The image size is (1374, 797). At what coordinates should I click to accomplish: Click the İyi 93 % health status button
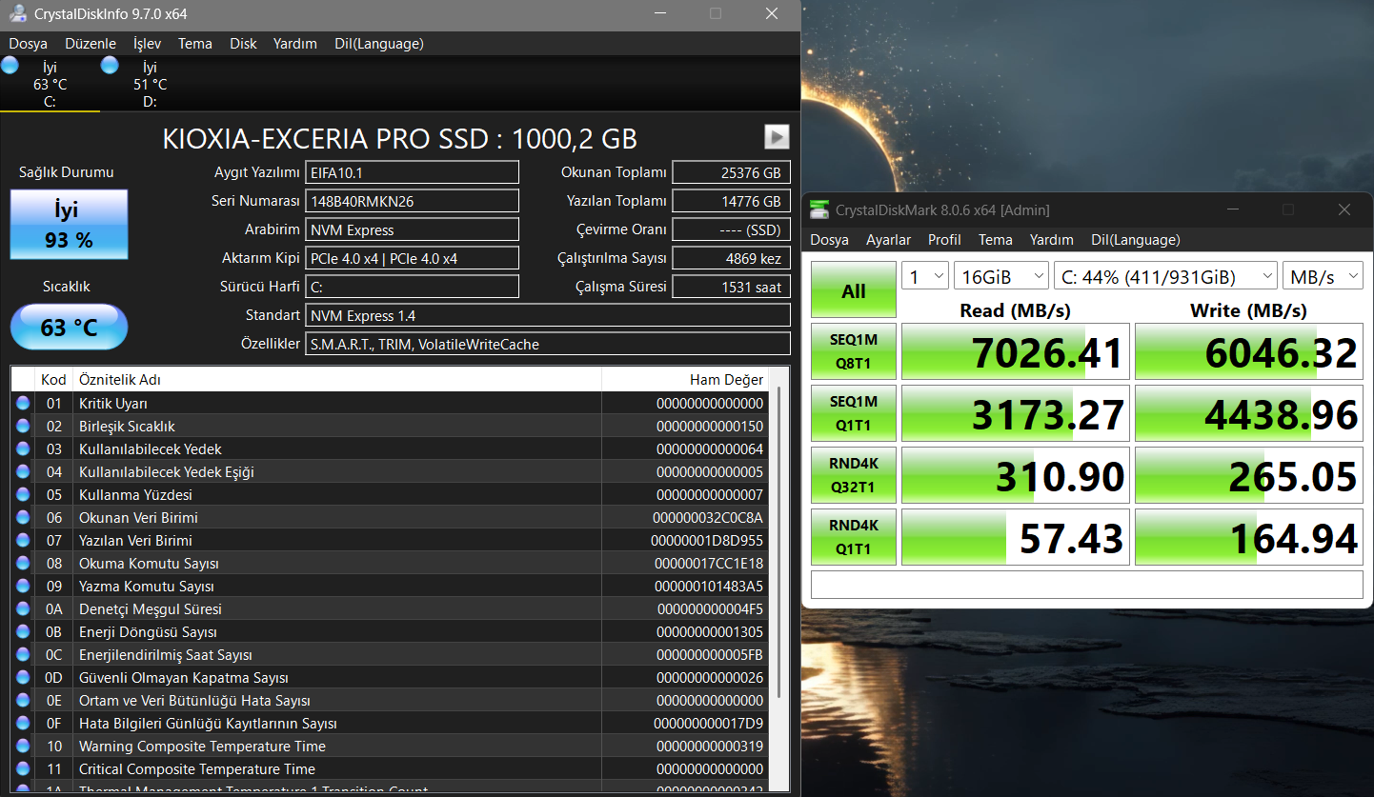click(69, 225)
